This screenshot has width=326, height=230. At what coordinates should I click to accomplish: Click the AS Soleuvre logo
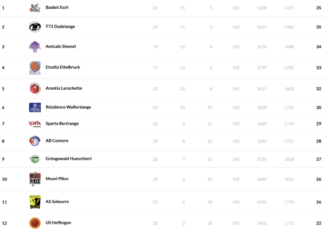tap(35, 202)
